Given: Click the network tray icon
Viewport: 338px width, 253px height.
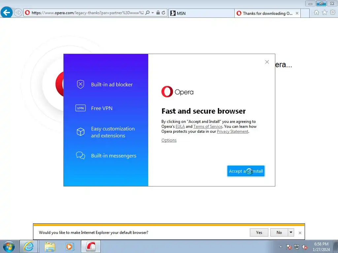Looking at the screenshot, I should 297,247.
